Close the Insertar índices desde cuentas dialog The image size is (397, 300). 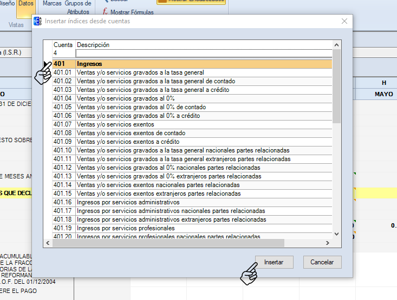click(344, 21)
